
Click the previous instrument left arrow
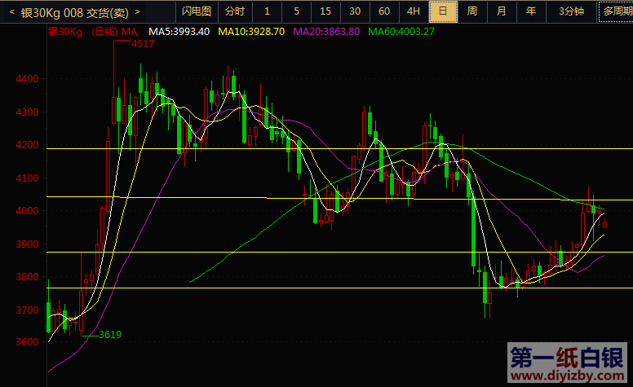[x=11, y=12]
